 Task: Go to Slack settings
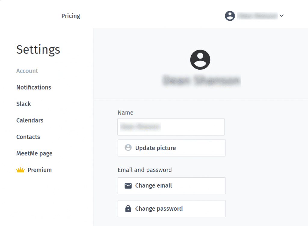point(23,104)
